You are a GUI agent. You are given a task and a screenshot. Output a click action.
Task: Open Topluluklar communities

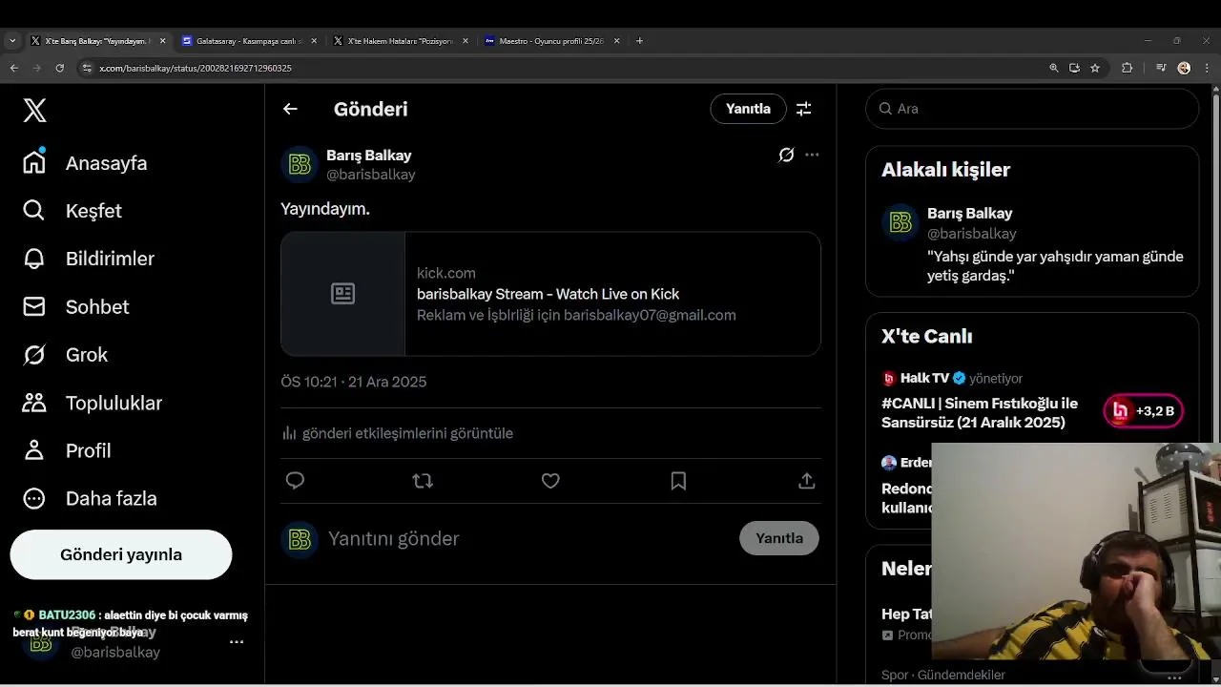point(92,403)
